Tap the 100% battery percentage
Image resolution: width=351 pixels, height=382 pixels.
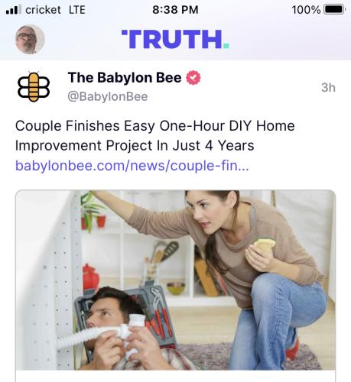tap(306, 10)
